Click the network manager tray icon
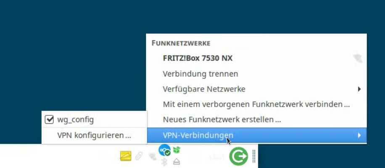 pos(152,156)
